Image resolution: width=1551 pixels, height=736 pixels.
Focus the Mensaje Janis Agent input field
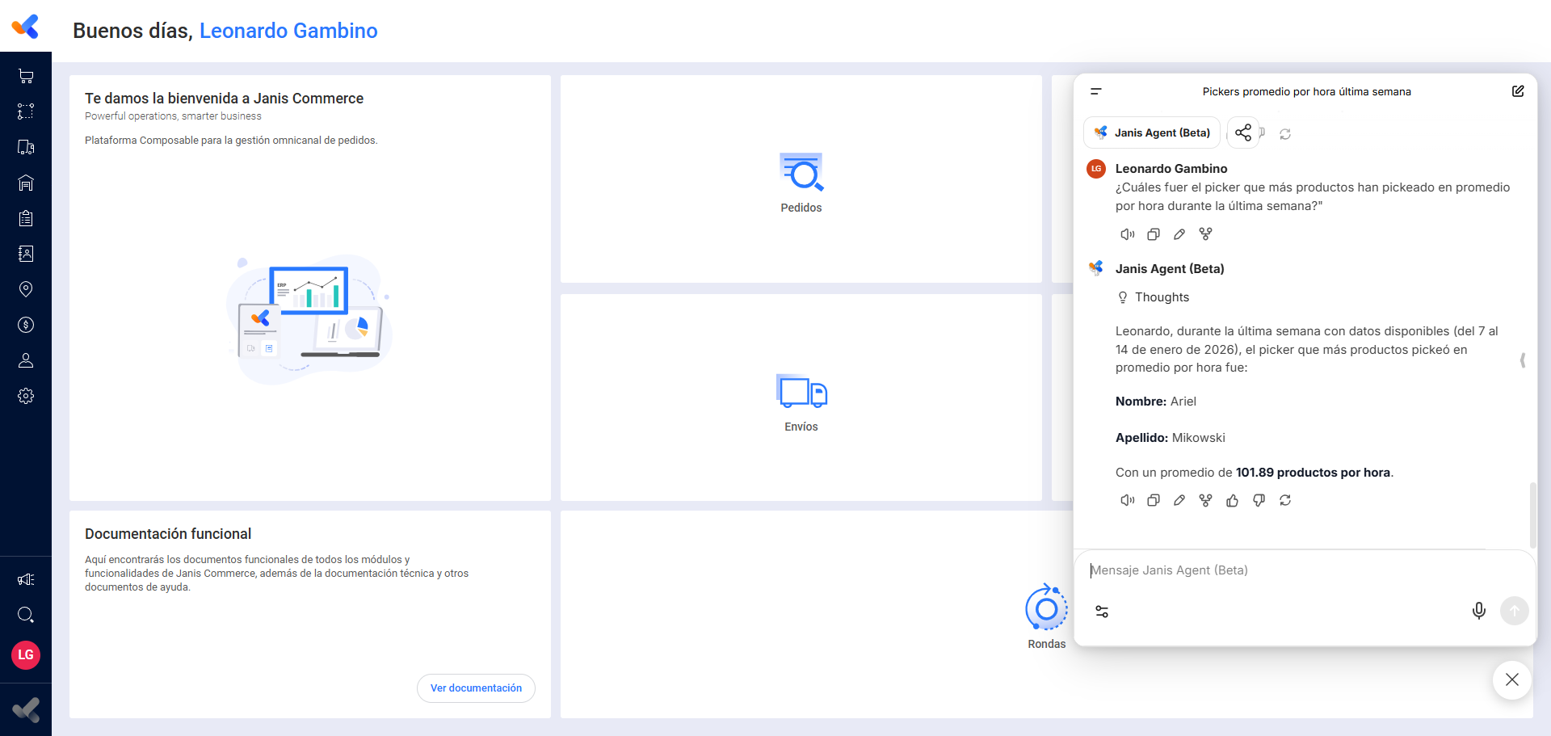tap(1304, 570)
